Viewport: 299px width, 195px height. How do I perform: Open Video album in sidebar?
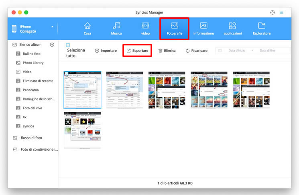tap(27, 72)
